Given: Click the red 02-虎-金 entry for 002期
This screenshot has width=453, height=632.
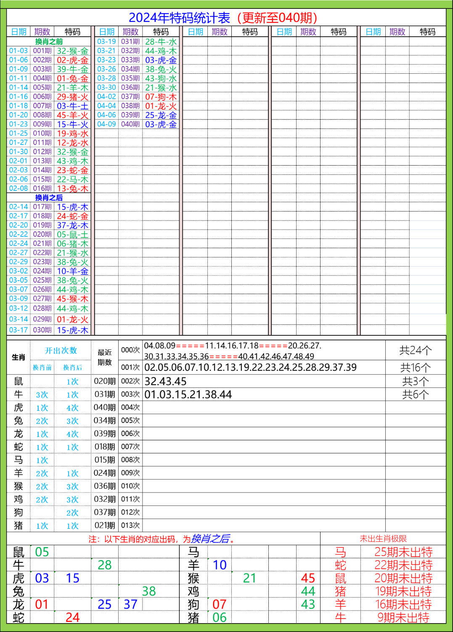Looking at the screenshot, I should pyautogui.click(x=72, y=60).
